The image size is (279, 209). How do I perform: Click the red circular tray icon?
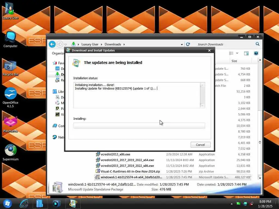251,204
